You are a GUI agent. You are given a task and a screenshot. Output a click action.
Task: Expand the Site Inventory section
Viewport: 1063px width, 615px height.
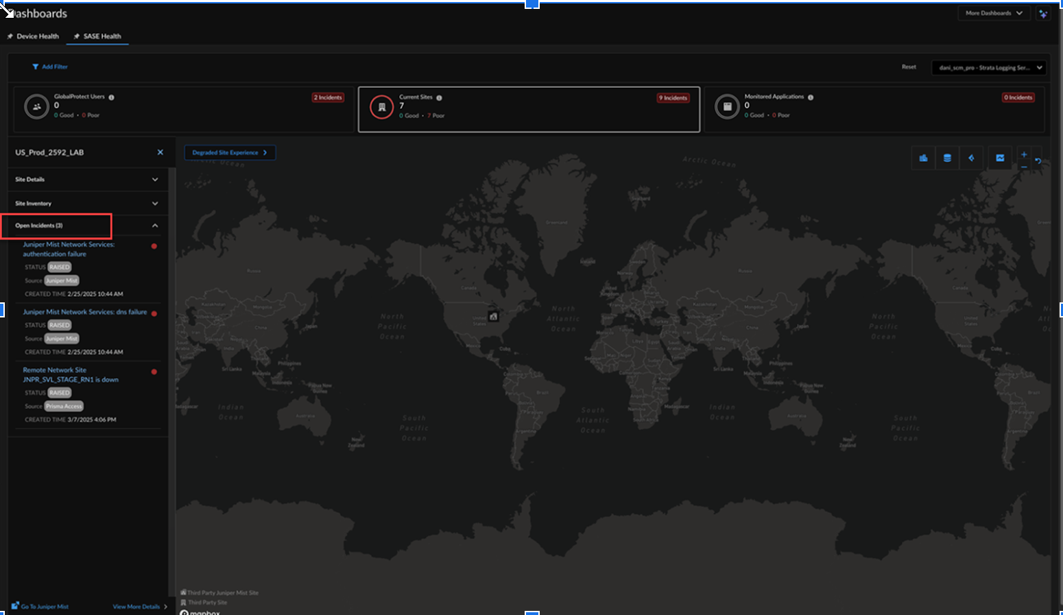click(x=155, y=204)
